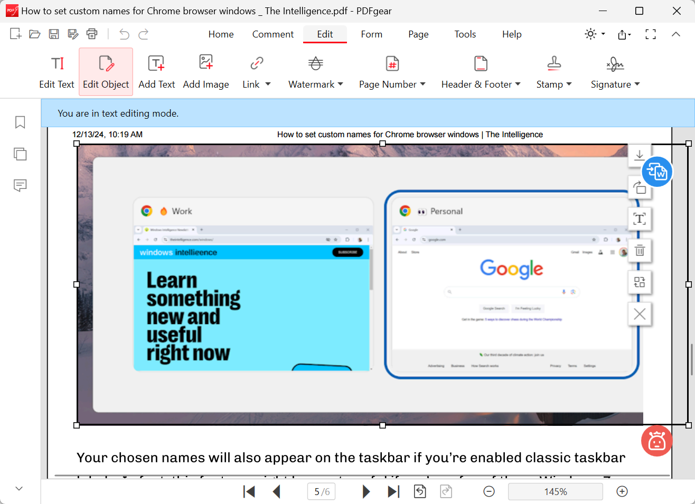The height and width of the screenshot is (504, 695).
Task: Choose the Add Text tool
Action: coord(156,72)
